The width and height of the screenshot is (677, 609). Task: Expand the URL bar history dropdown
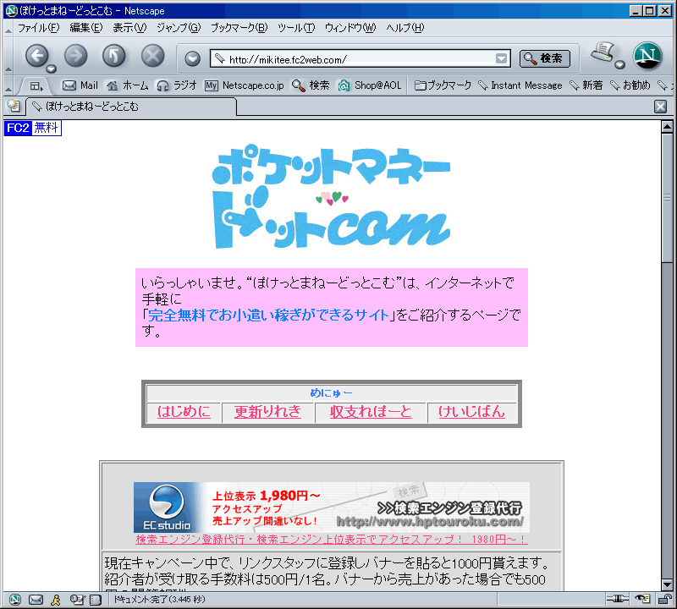point(501,58)
